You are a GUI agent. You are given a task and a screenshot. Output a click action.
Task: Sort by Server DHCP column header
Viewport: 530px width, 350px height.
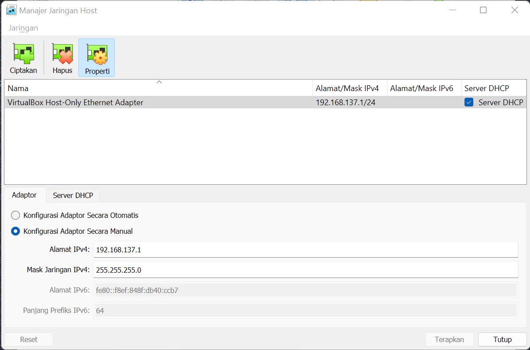(494, 88)
